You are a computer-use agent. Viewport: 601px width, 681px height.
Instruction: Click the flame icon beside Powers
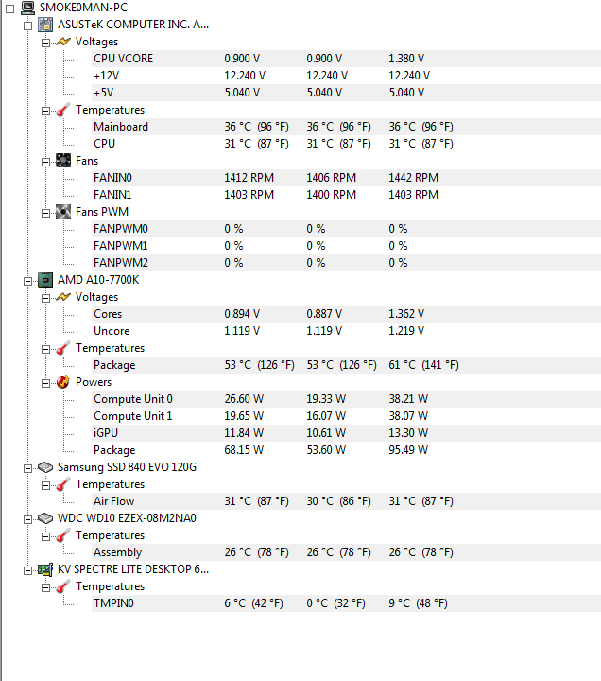tap(63, 382)
